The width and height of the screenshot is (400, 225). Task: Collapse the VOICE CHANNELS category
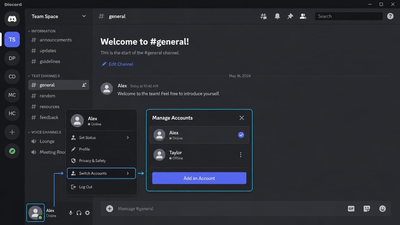[44, 132]
